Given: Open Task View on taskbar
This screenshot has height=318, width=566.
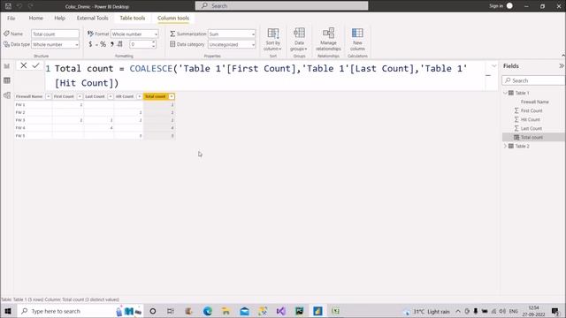Looking at the screenshot, I should pyautogui.click(x=171, y=311).
